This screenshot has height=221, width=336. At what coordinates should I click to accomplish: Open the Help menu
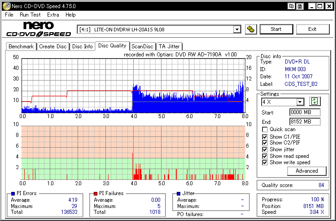tap(70, 15)
